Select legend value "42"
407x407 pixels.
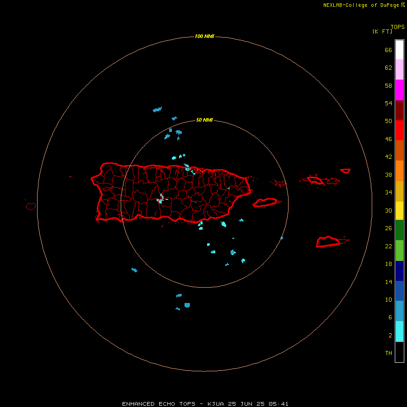(388, 157)
